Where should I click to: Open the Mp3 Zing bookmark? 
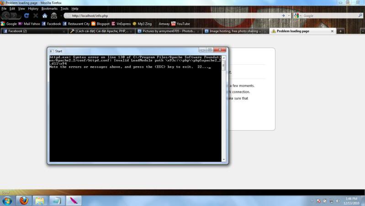tap(144, 23)
